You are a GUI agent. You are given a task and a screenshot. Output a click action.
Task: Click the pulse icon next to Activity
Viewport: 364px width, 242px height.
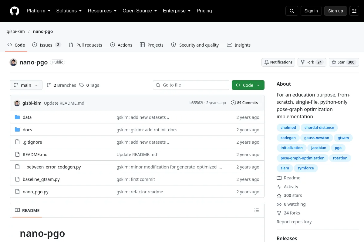click(279, 187)
